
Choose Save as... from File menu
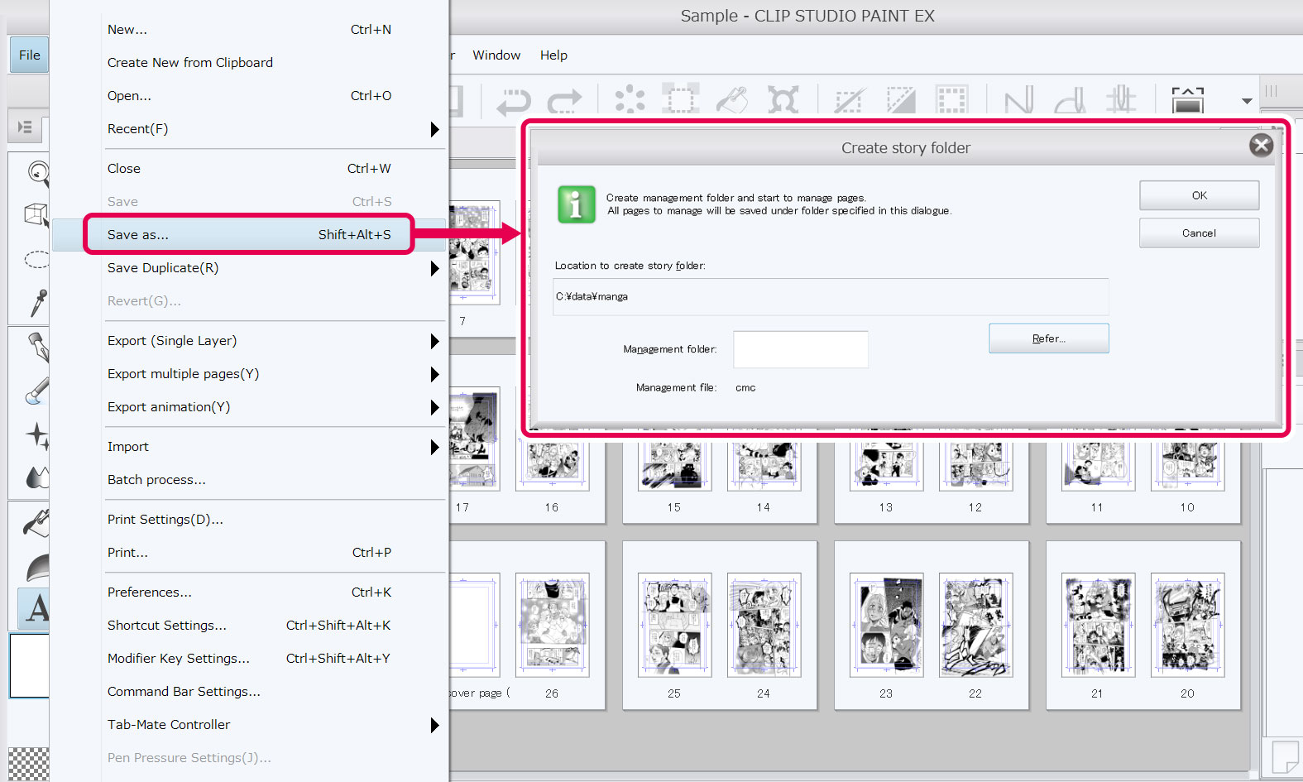(248, 235)
